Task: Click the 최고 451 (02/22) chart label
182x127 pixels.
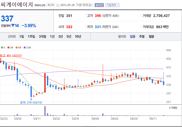Action: [x=11, y=56]
